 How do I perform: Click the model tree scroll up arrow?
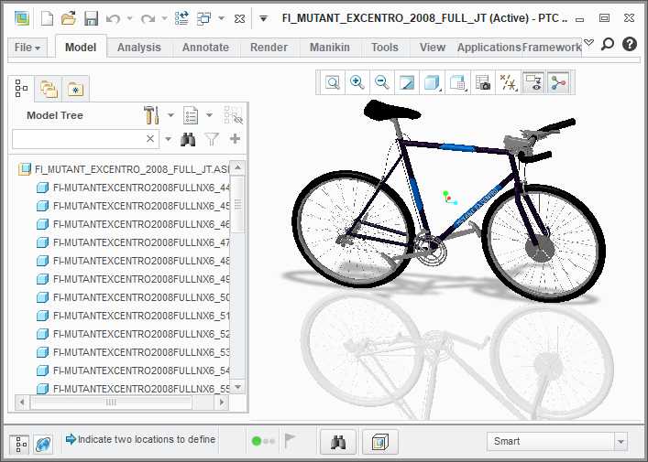(237, 167)
